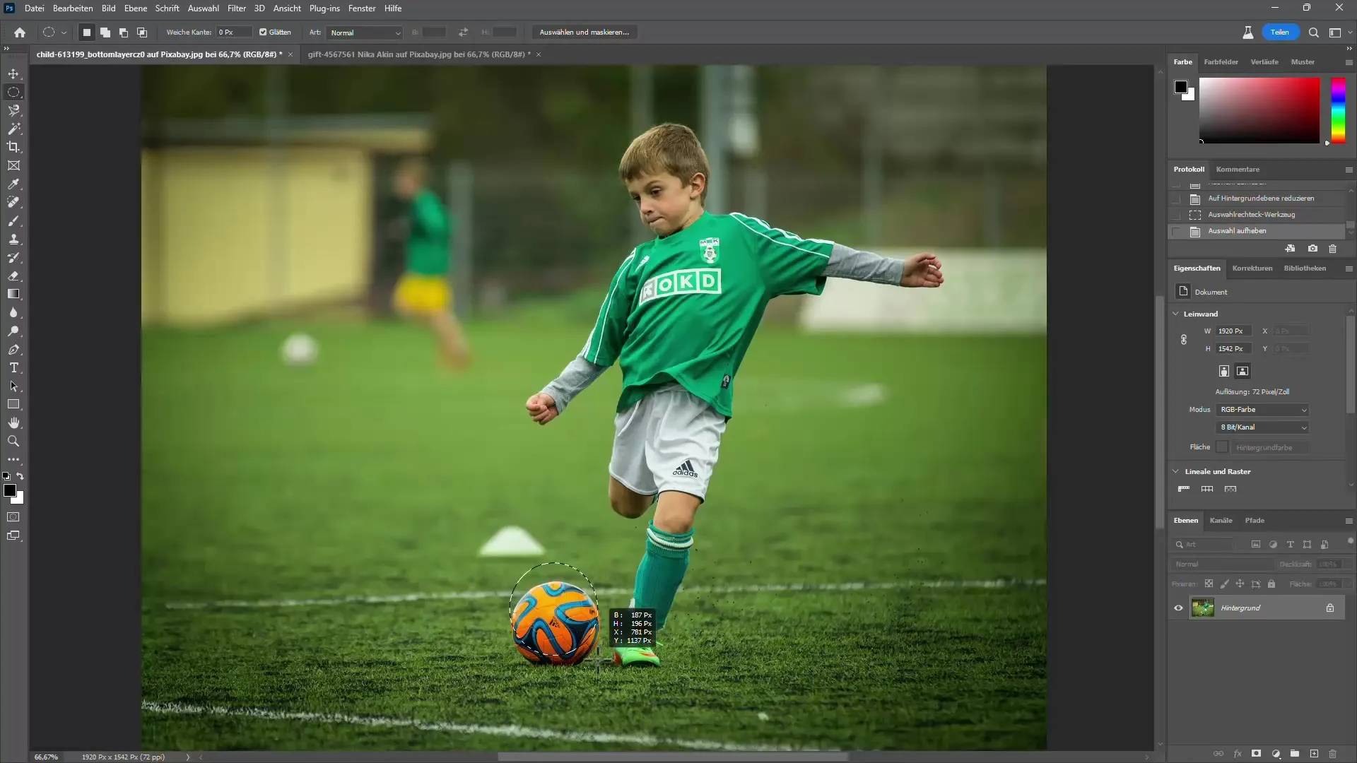
Task: Select the Rectangle shape tool
Action: 13,404
